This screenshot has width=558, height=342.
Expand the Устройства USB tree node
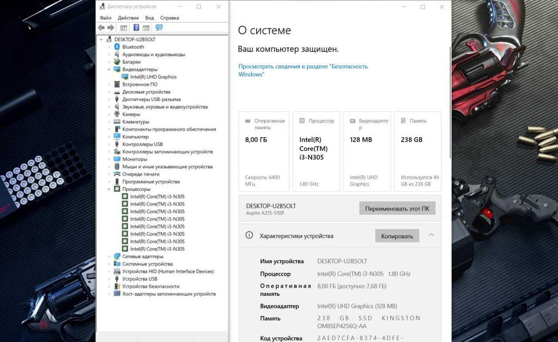109,278
